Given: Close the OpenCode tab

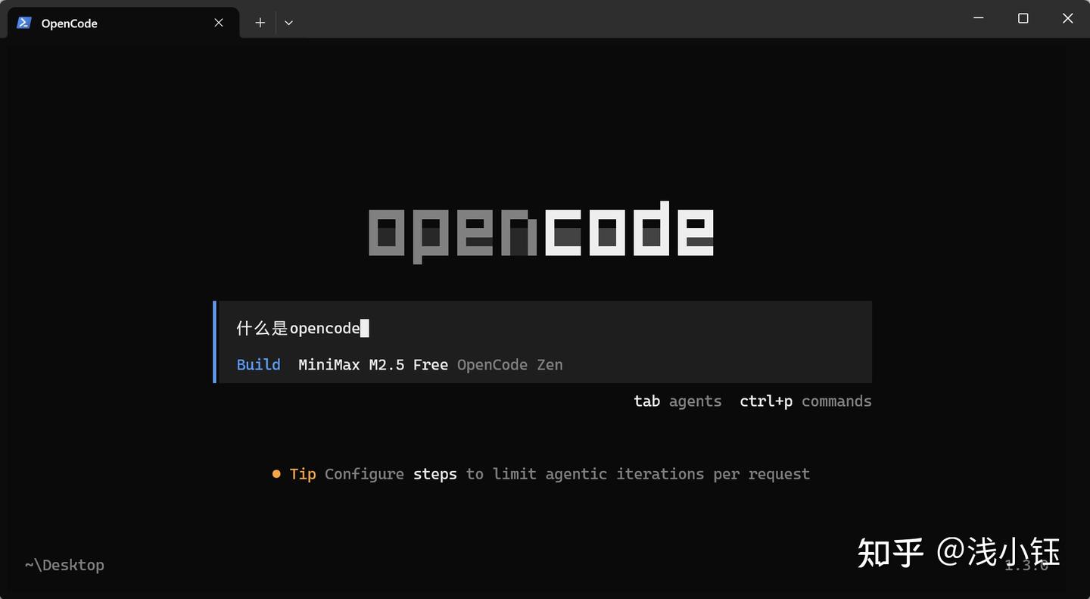Looking at the screenshot, I should click(219, 23).
